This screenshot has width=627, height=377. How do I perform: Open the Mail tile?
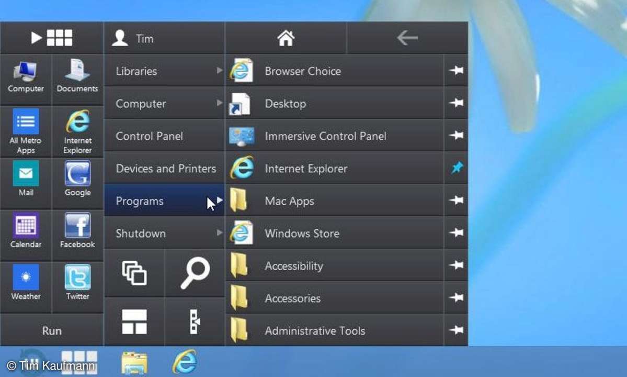26,183
